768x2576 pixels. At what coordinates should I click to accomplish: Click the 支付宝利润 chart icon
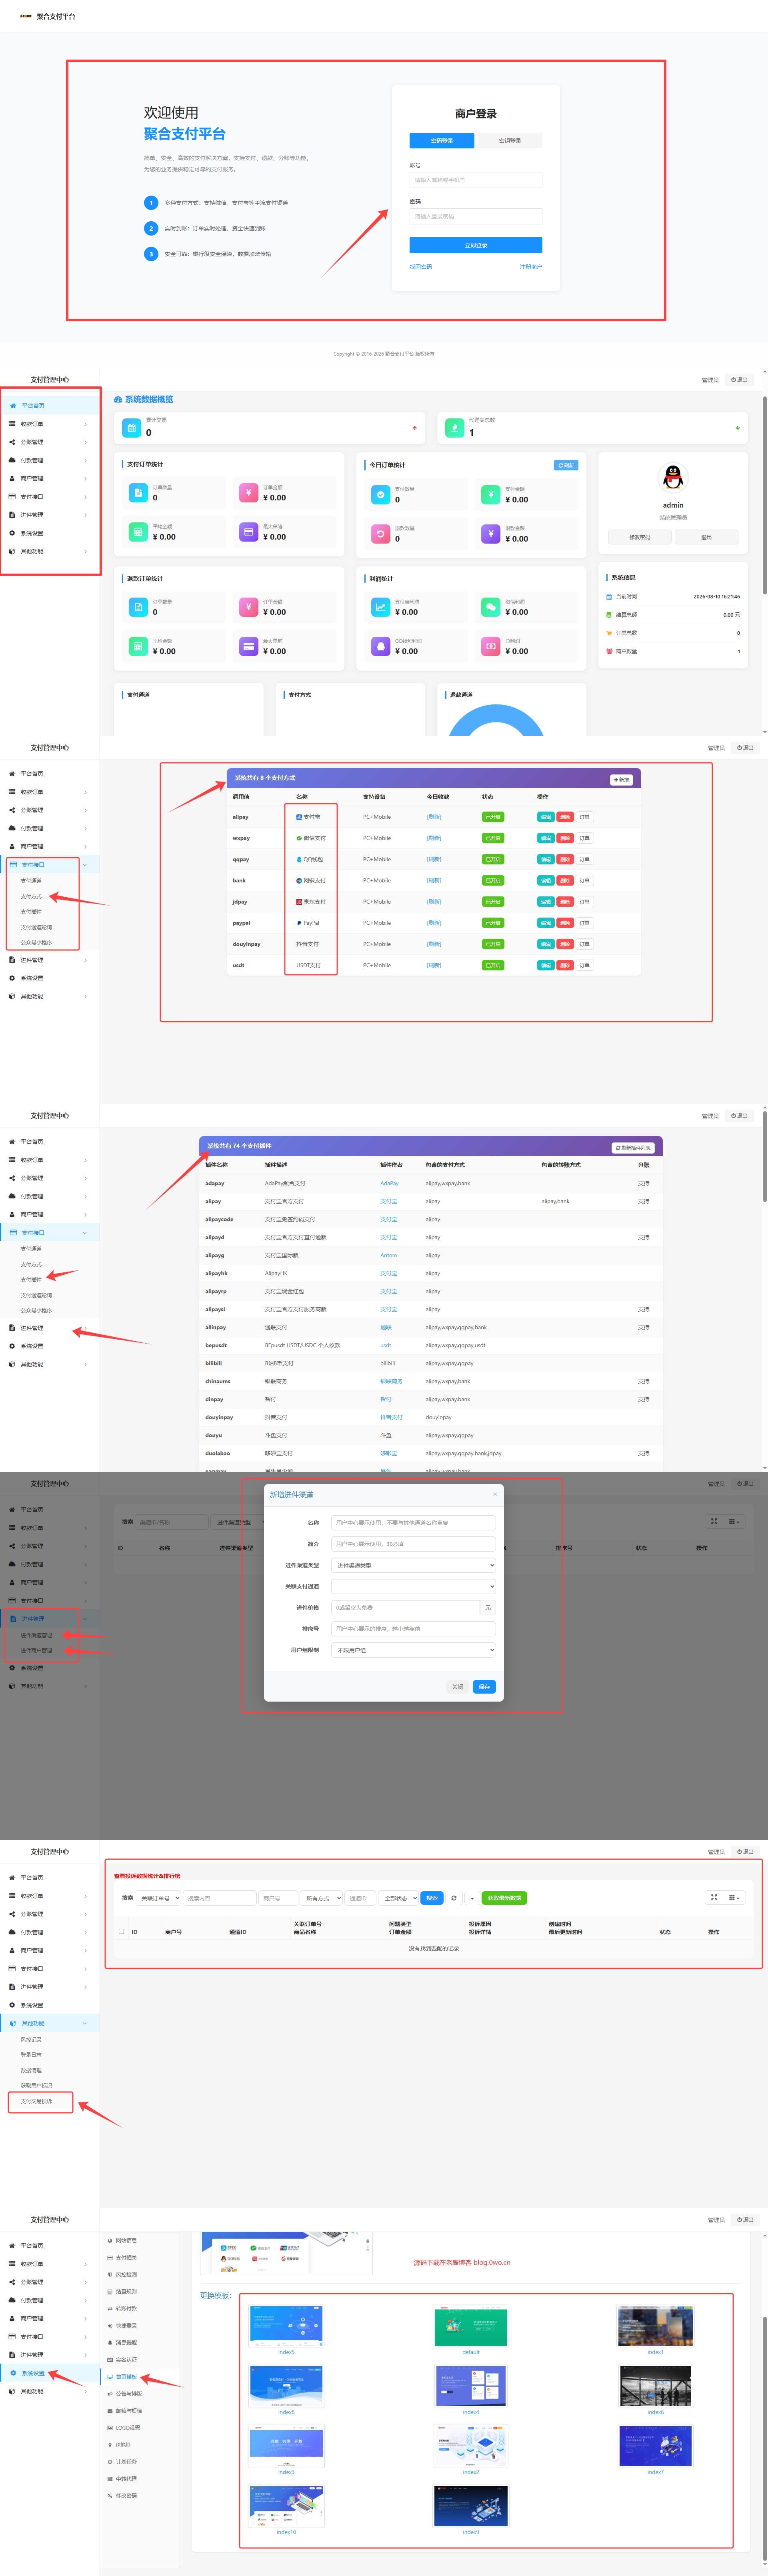(380, 607)
